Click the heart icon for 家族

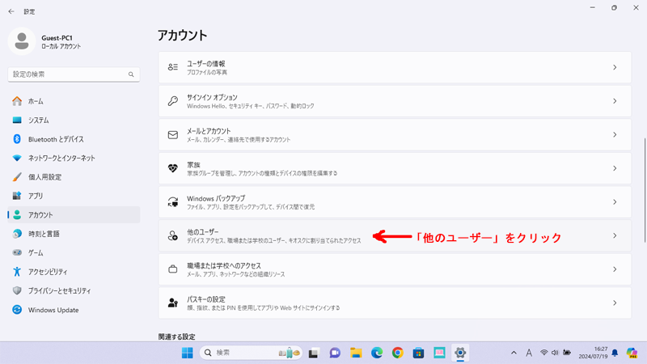[172, 168]
